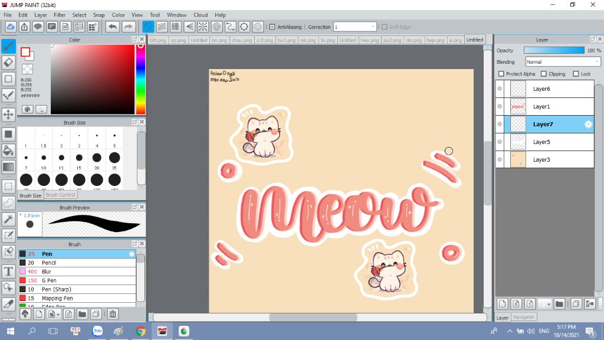Viewport: 604px width, 340px height.
Task: Open snap settings gear icon
Action: 258,27
